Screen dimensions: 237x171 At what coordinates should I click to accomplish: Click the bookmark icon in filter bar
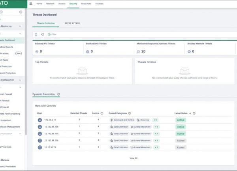36,34
